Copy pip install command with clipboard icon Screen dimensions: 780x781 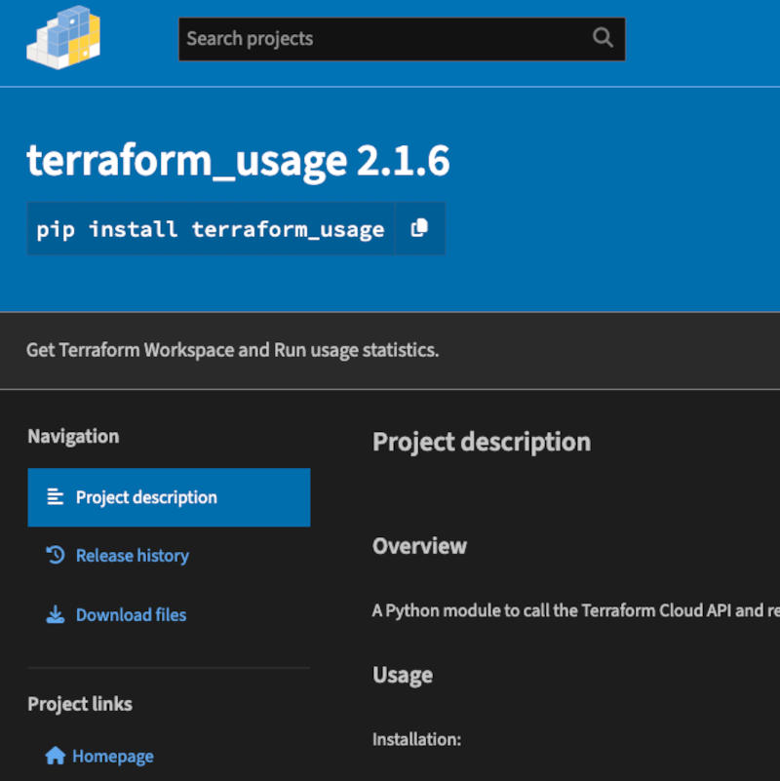point(419,228)
